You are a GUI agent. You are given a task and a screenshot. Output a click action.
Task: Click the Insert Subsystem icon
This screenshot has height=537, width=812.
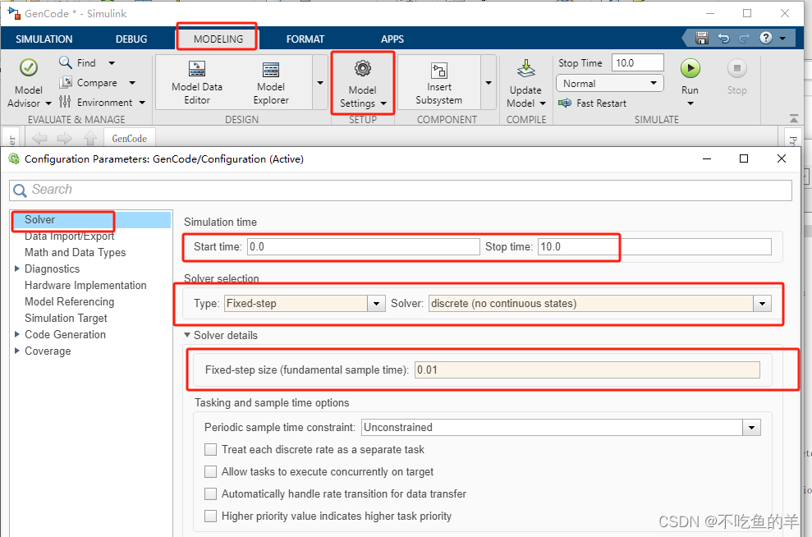coord(439,71)
